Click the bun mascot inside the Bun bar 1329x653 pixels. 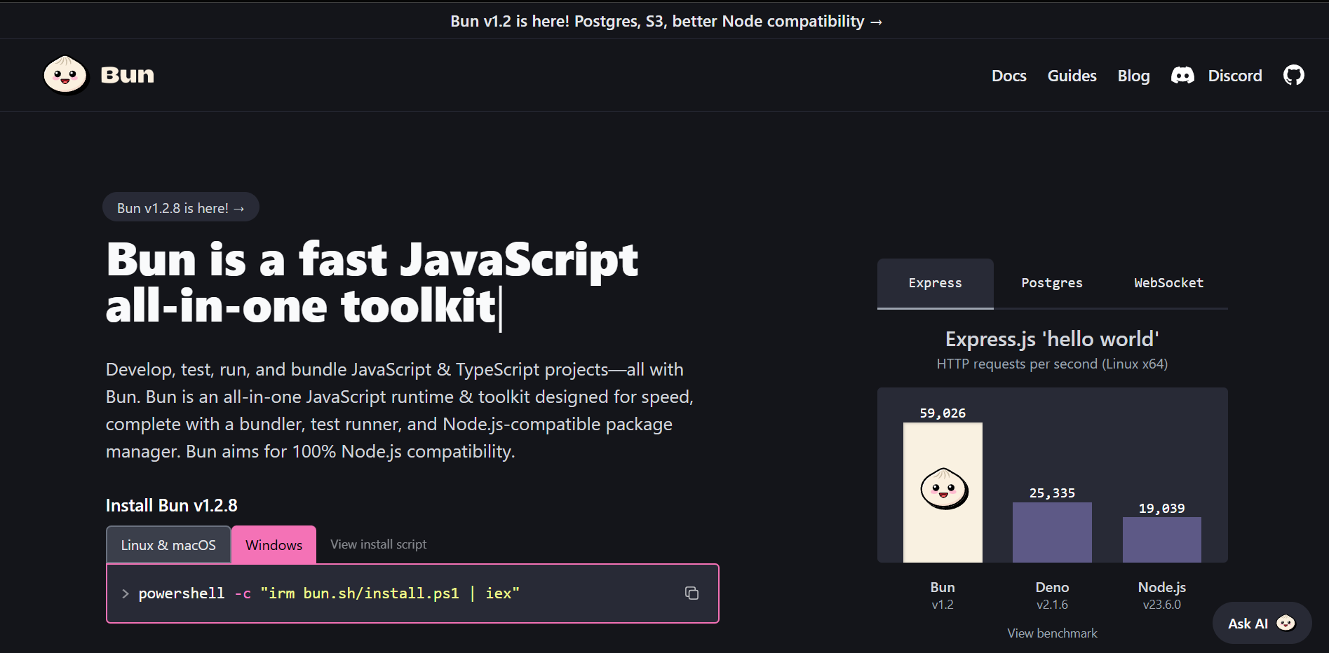point(943,488)
